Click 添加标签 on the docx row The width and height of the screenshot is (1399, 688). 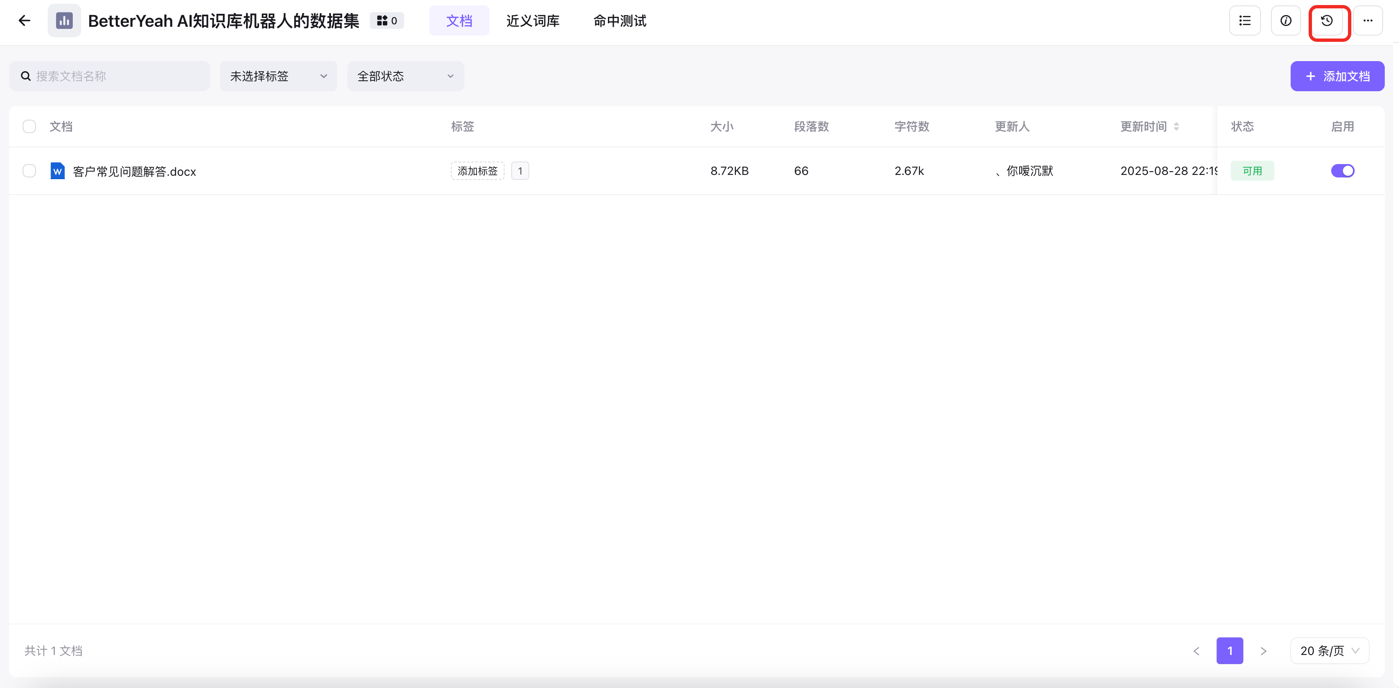point(477,171)
